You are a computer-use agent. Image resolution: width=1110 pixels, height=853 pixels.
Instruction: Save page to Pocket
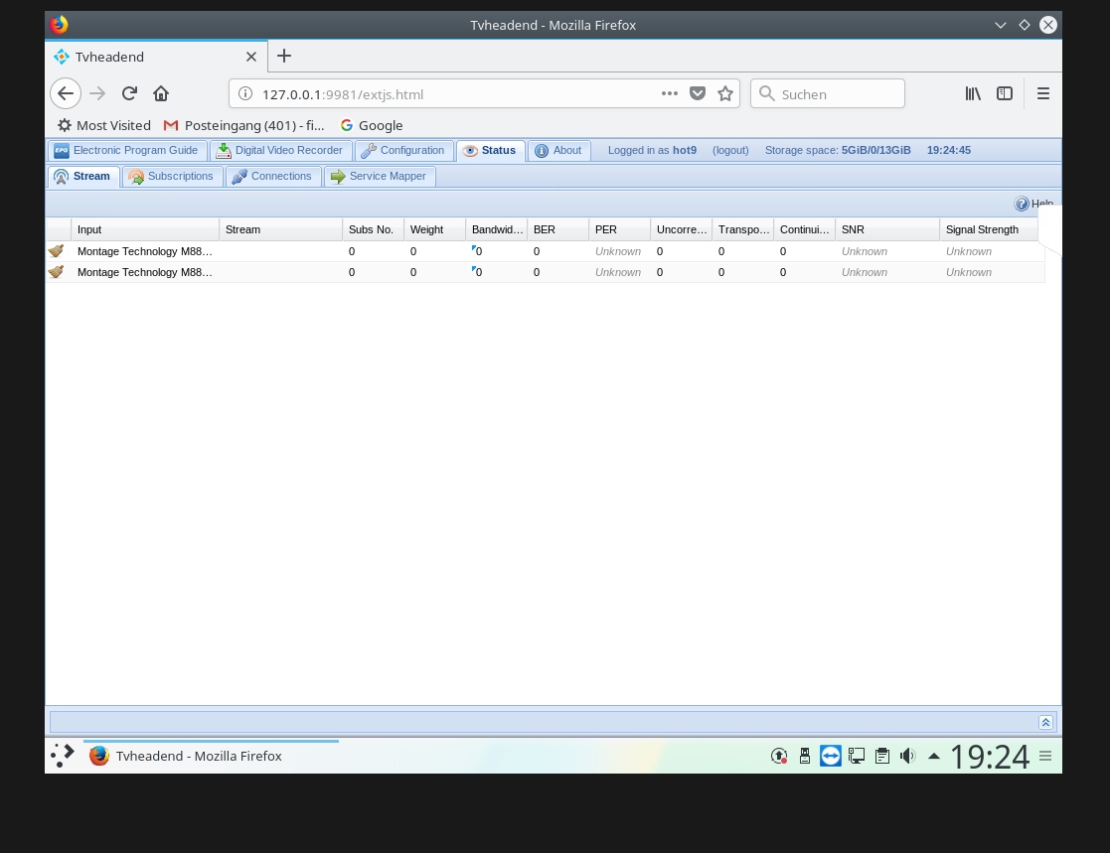tap(698, 93)
